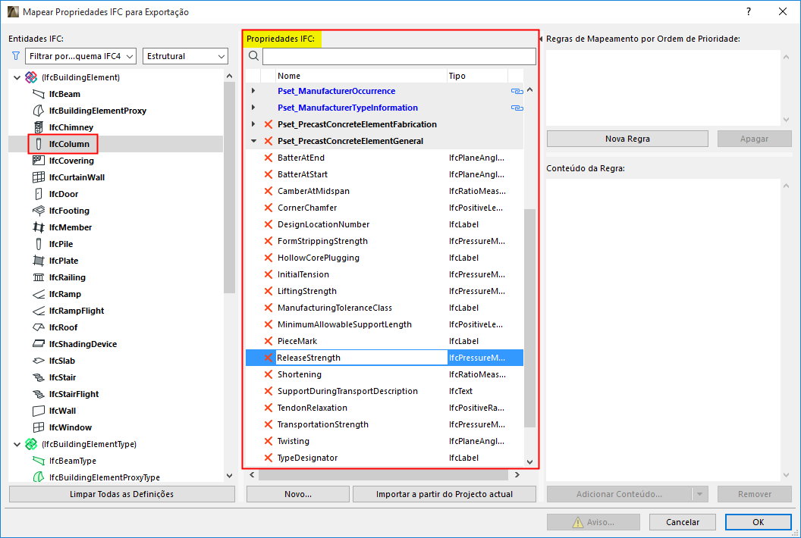The width and height of the screenshot is (801, 538).
Task: Click the IfcSlab icon
Action: click(39, 361)
